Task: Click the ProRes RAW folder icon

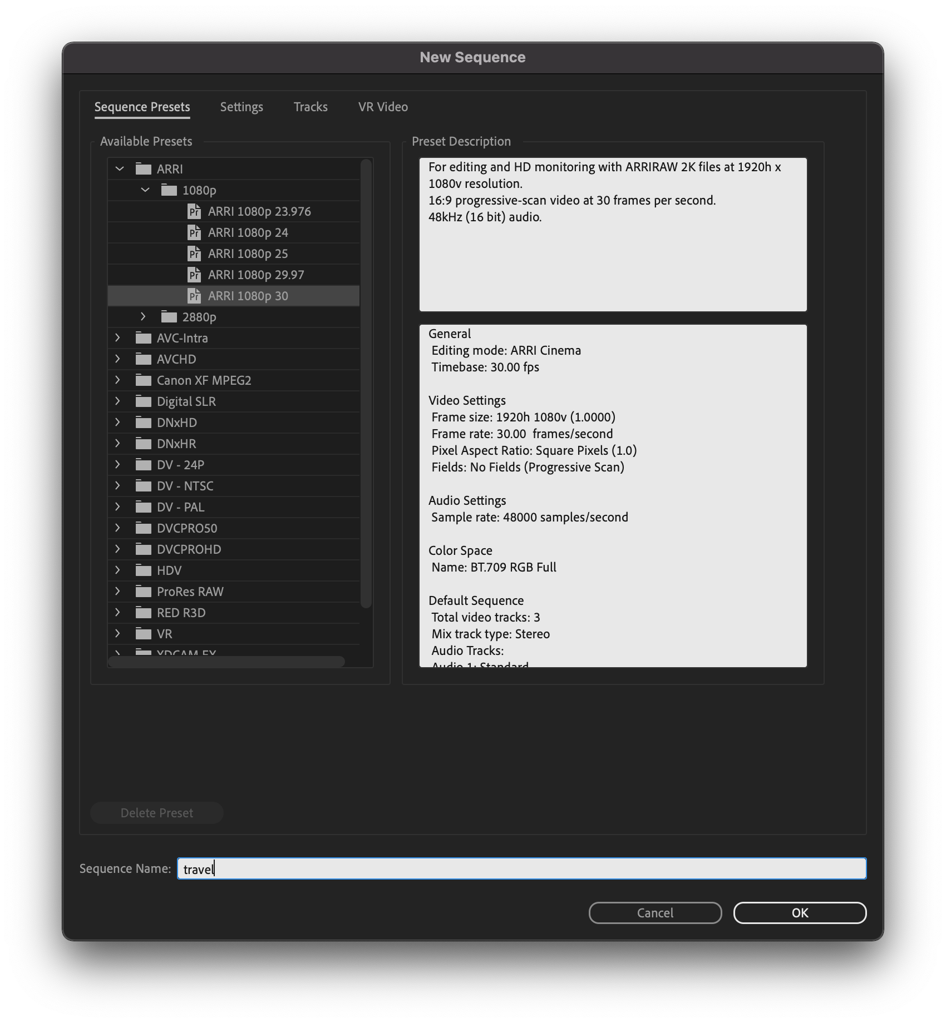Action: [144, 592]
